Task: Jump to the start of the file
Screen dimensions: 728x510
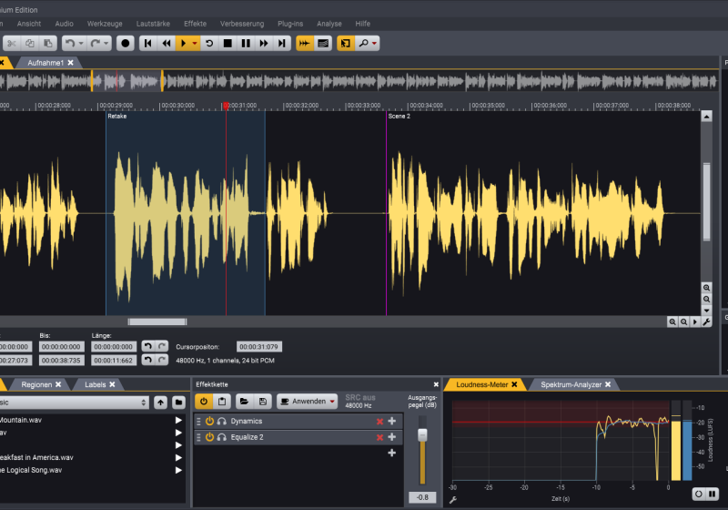Action: [x=148, y=43]
